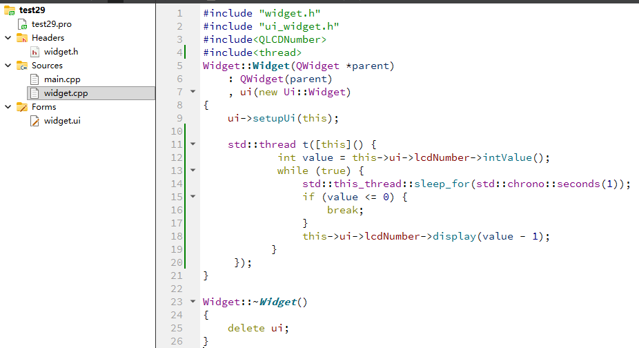Click the widget.ui form file icon
639x348 pixels.
pos(35,121)
